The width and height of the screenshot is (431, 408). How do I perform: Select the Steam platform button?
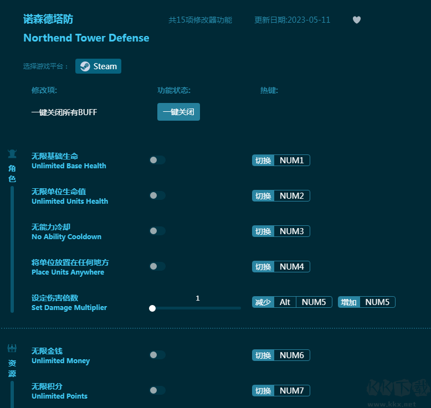pos(98,66)
